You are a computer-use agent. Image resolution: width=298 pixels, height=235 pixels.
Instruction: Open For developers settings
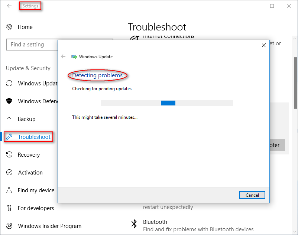coord(36,208)
